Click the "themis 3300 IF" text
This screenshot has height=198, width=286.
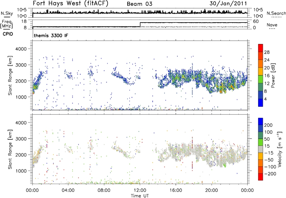(x=51, y=35)
